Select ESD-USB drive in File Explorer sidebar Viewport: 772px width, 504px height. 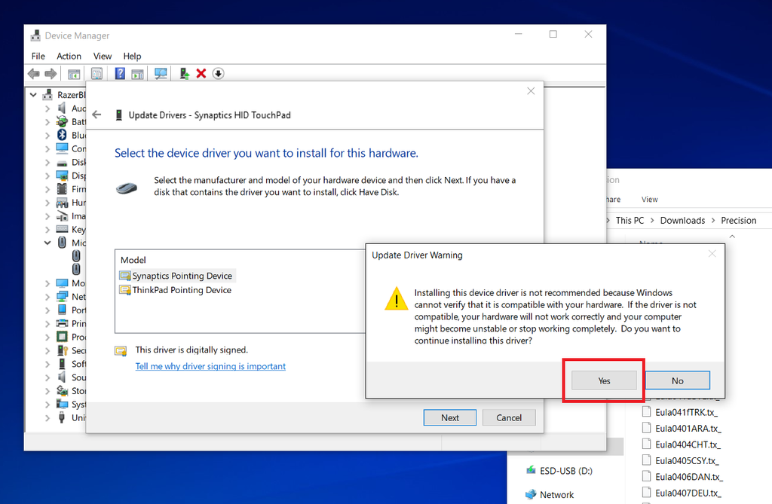click(565, 470)
